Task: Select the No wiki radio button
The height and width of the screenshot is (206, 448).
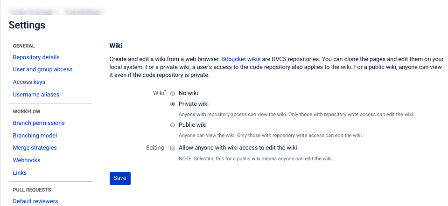Action: [x=173, y=93]
